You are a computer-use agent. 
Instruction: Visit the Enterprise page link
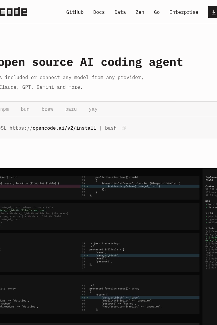[184, 12]
